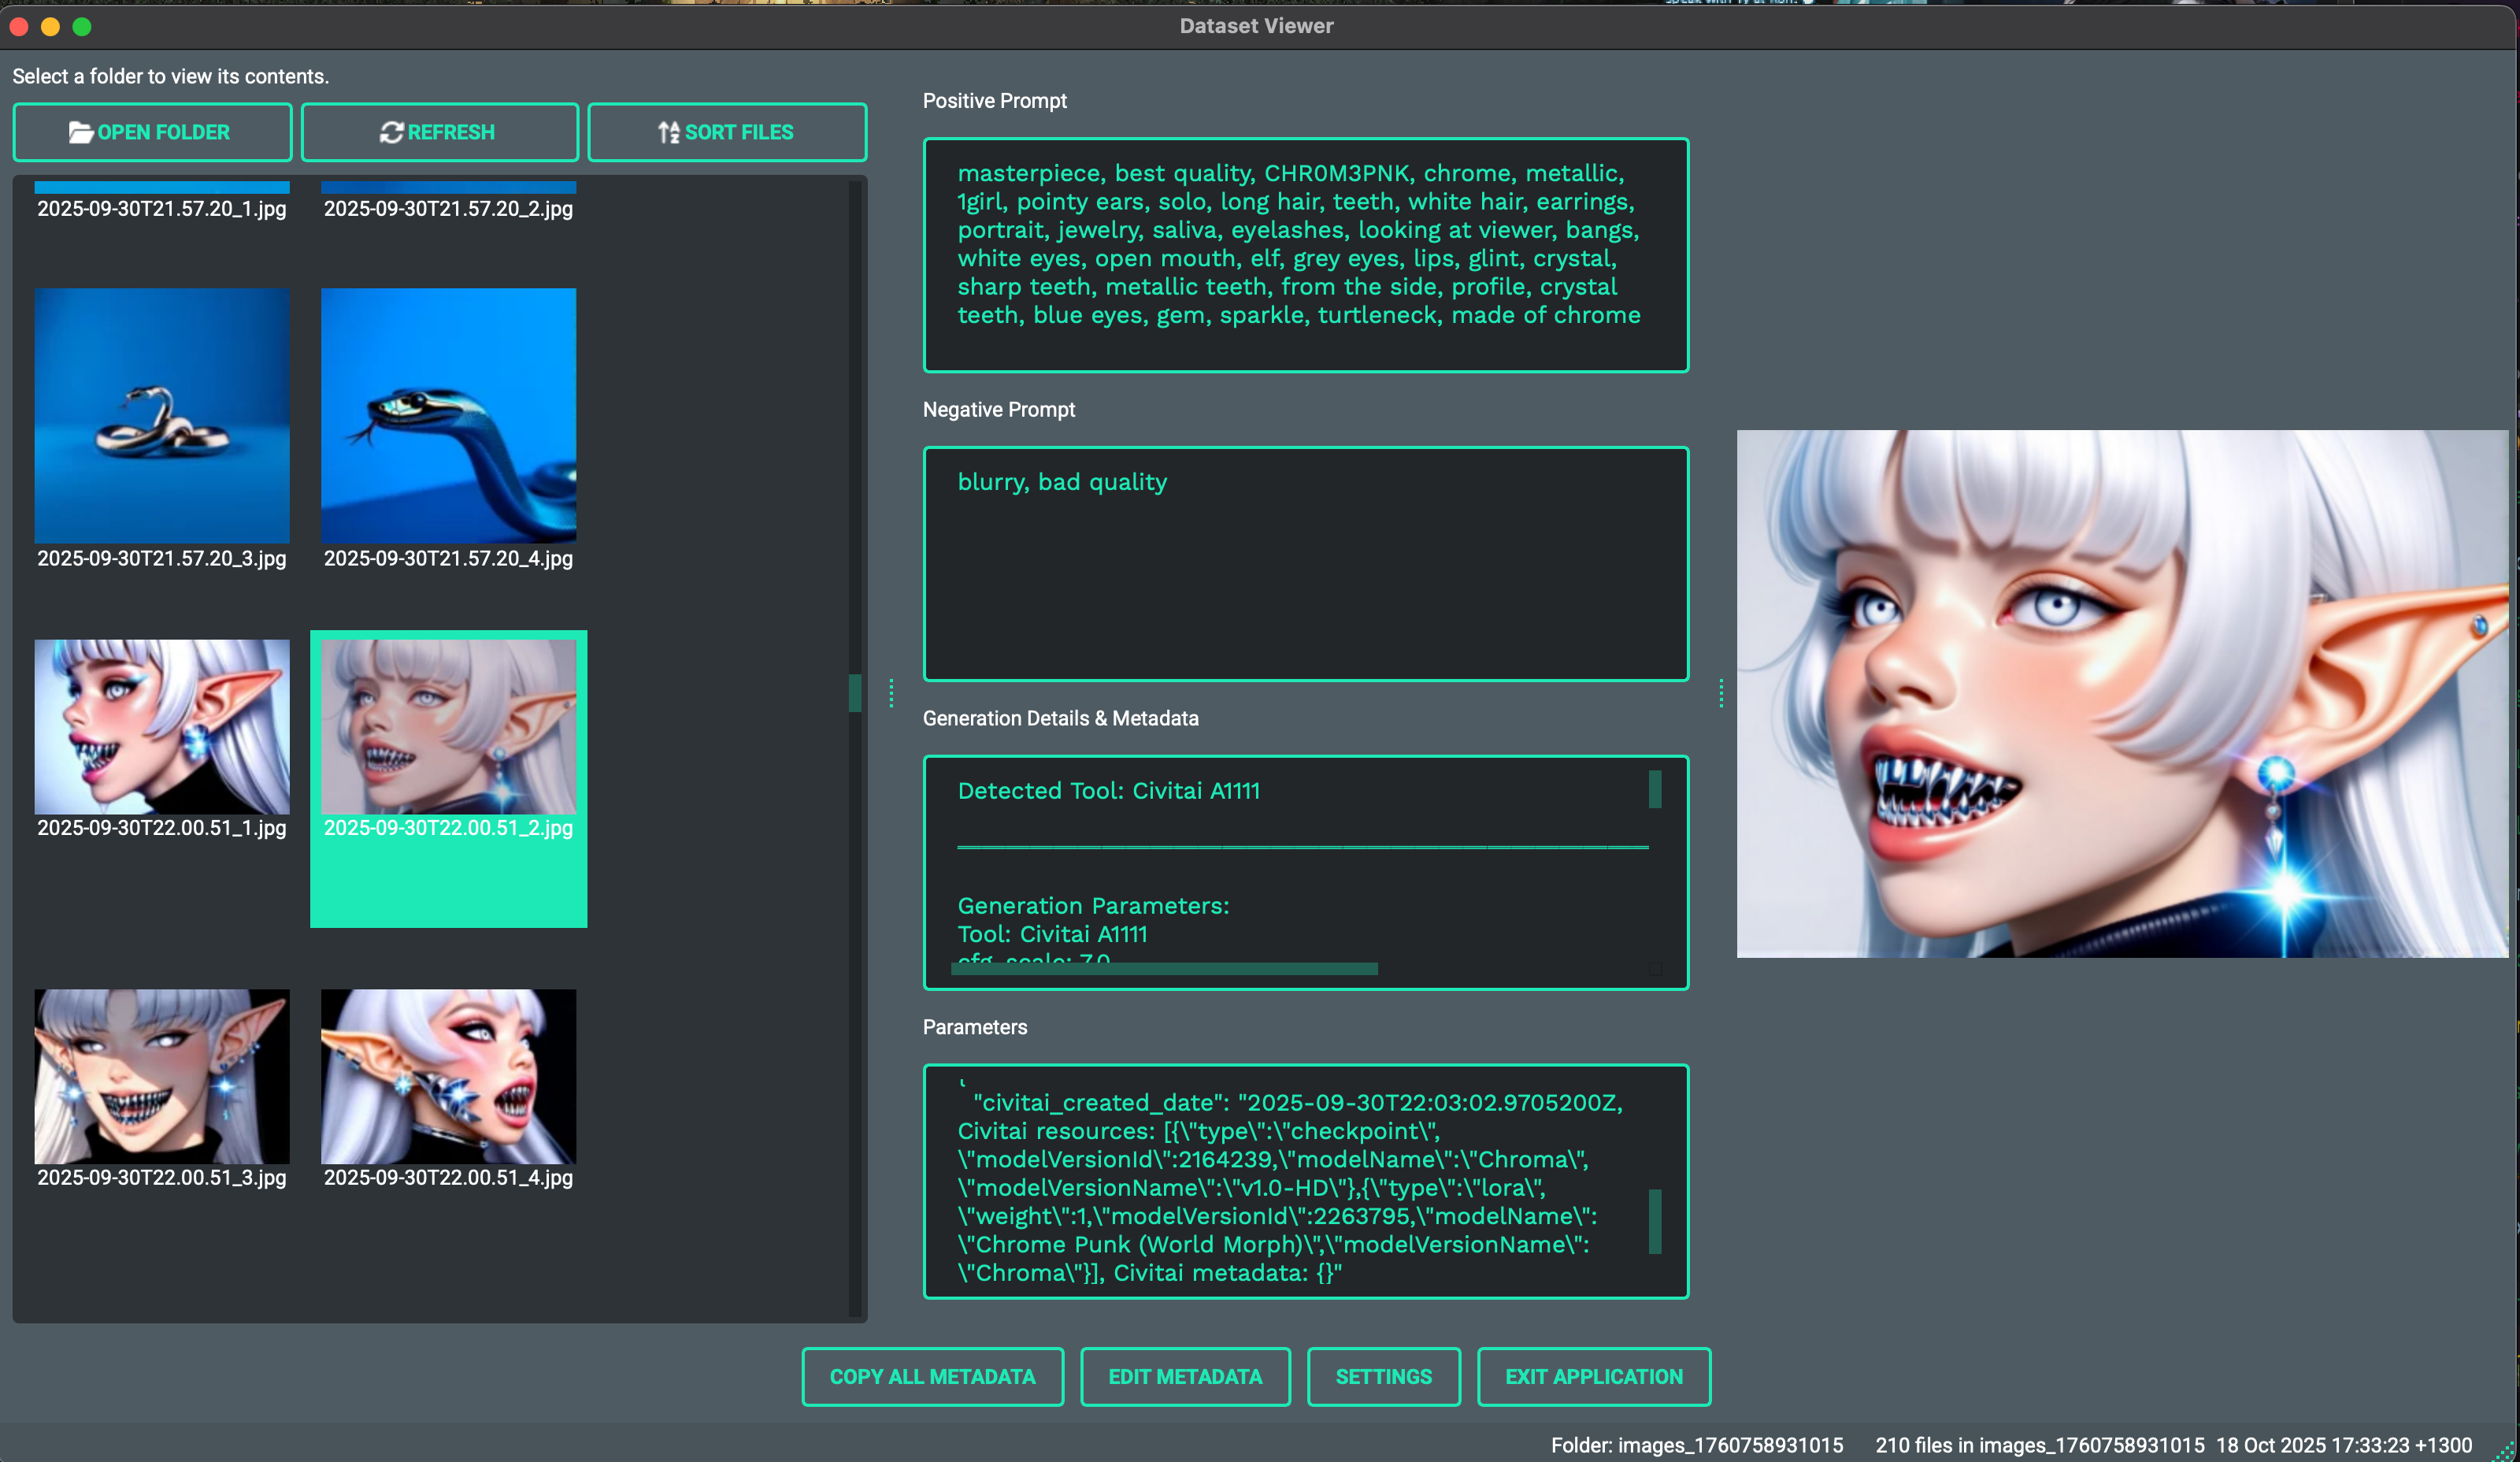The image size is (2520, 1462).
Task: Click the Generation Details horizontal scrollbar
Action: (x=1165, y=968)
